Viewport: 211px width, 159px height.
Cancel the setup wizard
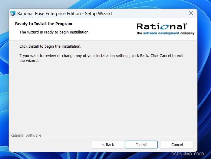[x=177, y=145]
